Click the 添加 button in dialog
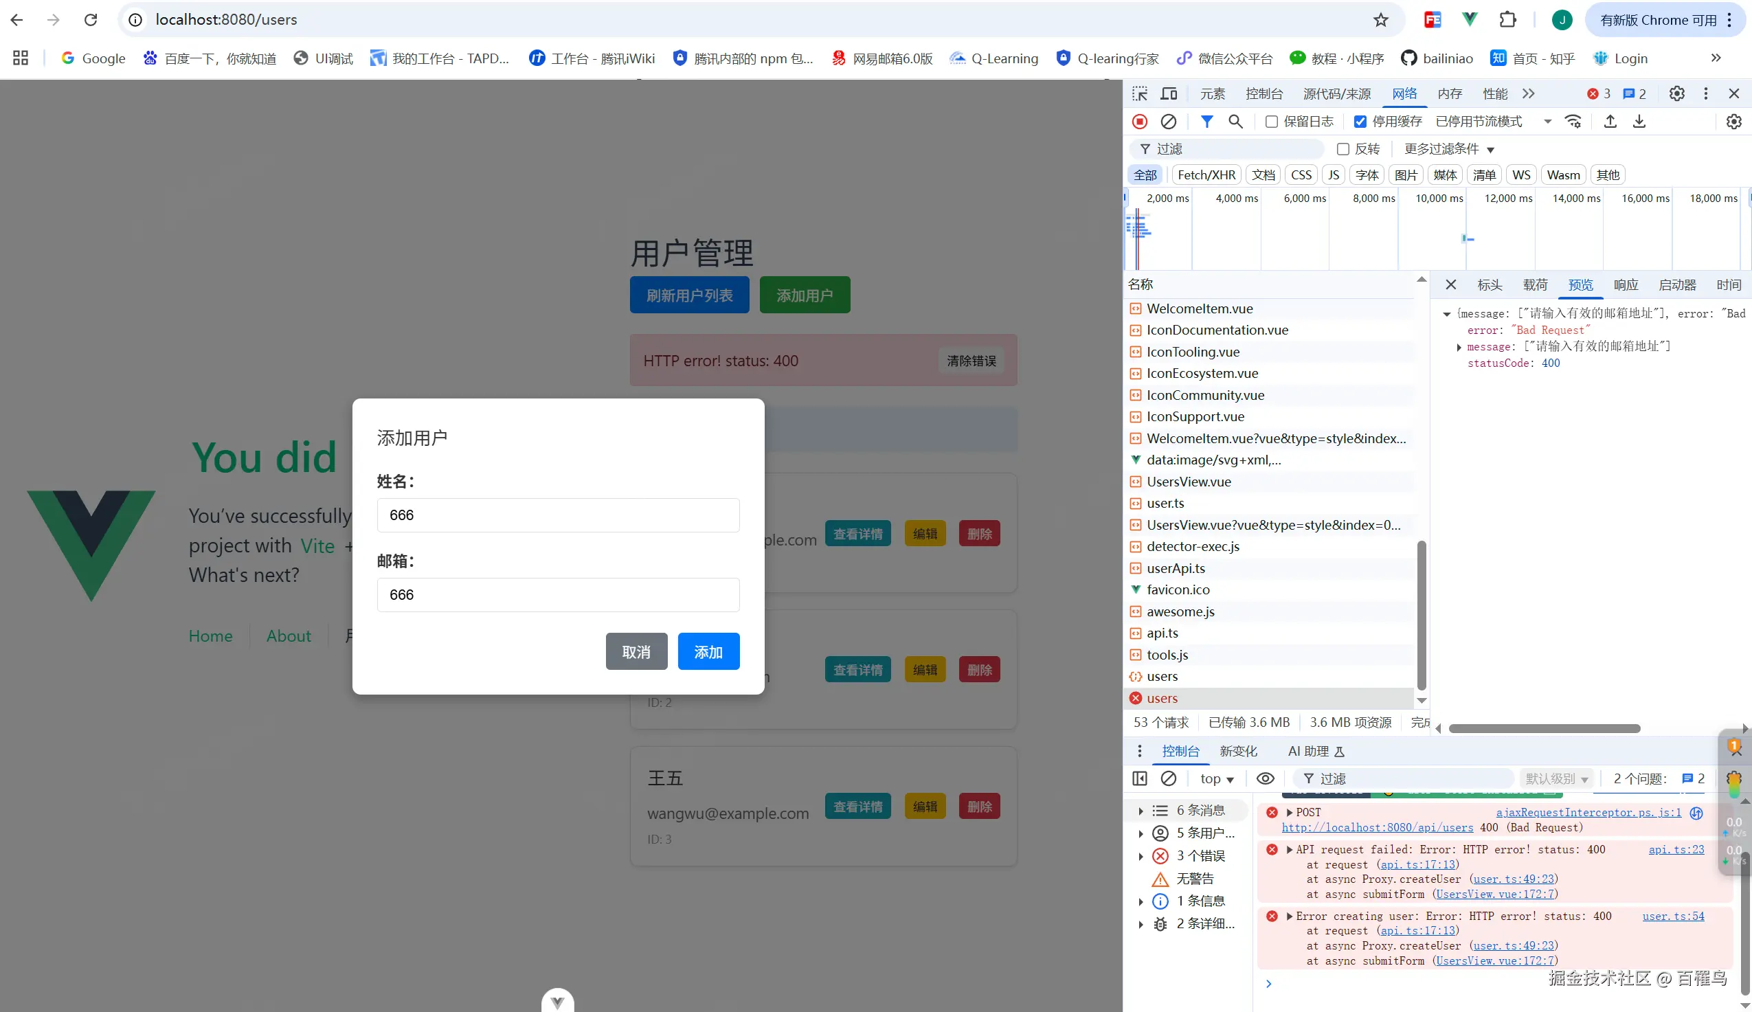The height and width of the screenshot is (1012, 1752). pos(708,651)
